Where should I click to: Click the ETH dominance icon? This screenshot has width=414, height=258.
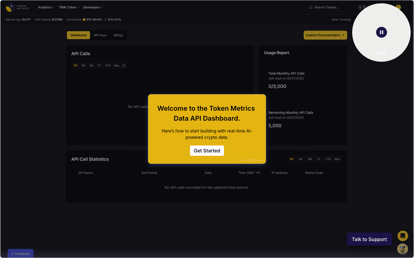106,20
